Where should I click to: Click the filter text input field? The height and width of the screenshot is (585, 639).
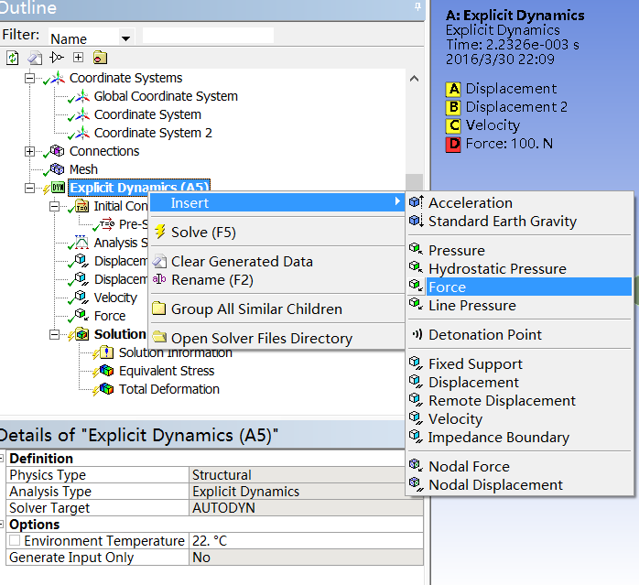click(x=208, y=36)
